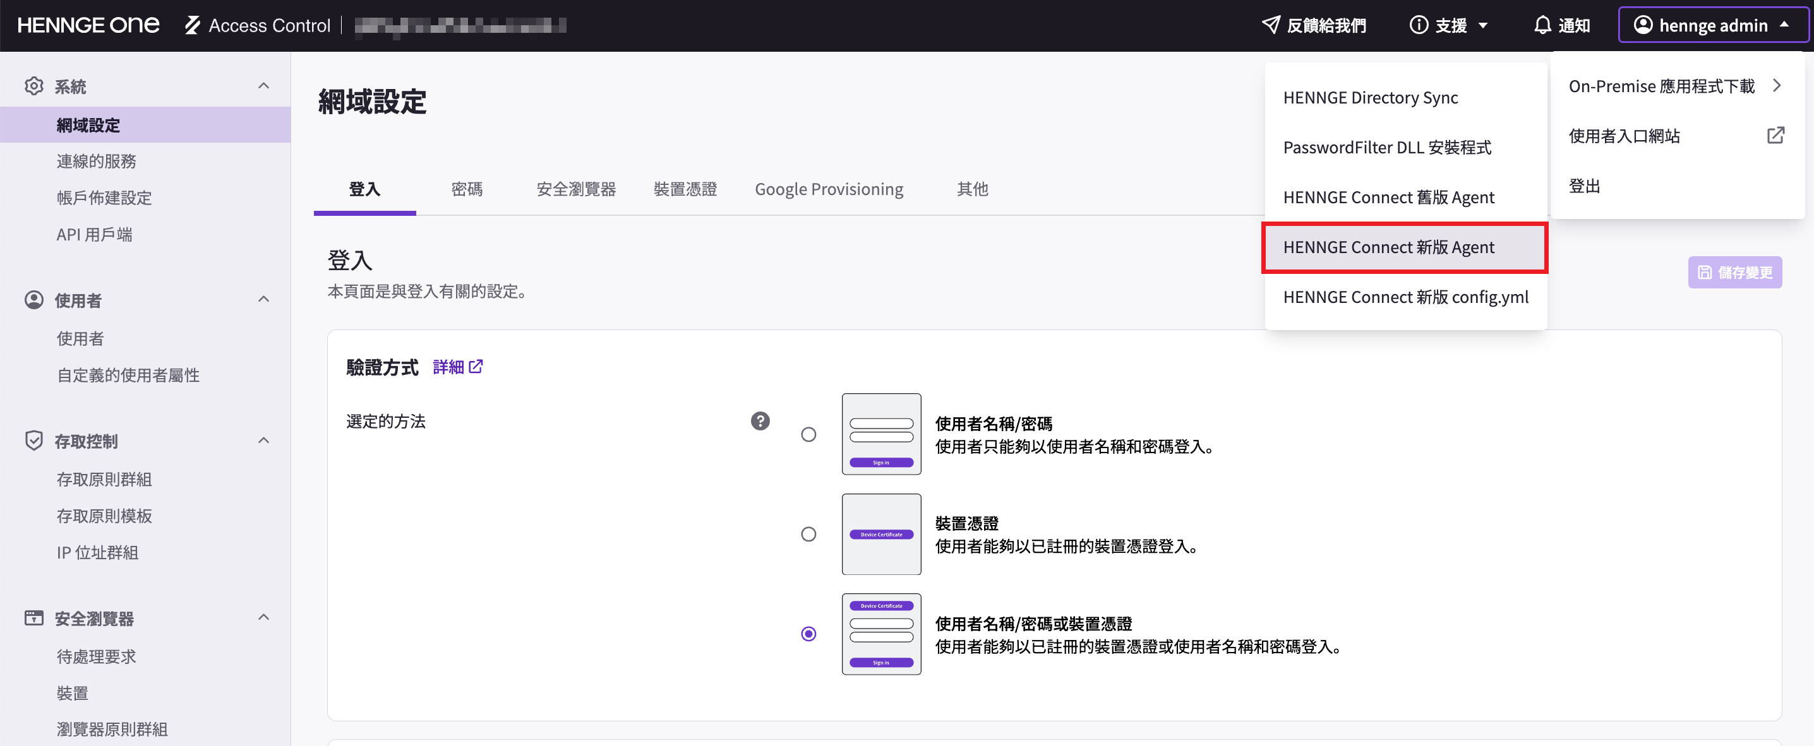
Task: Click the external link icon next to 詳細
Action: point(476,366)
